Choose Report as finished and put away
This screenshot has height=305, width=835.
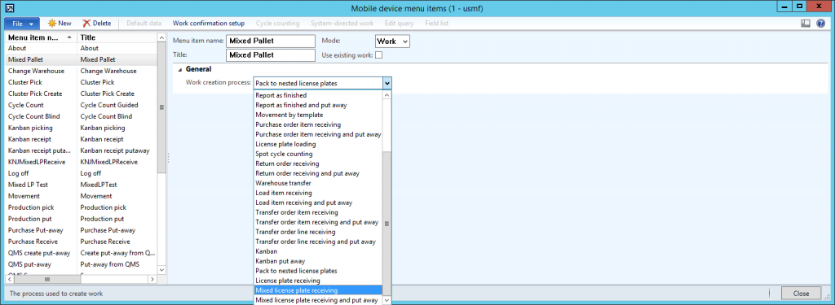(318, 105)
